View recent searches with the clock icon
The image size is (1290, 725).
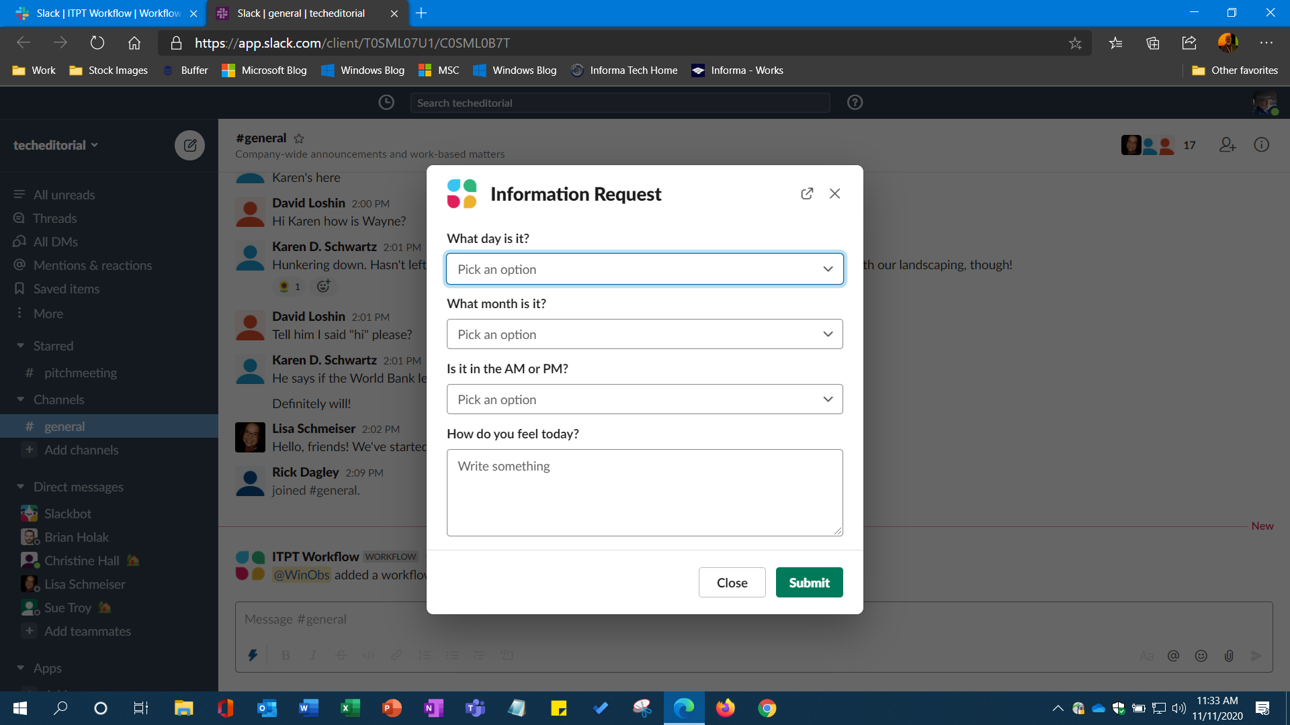click(386, 102)
